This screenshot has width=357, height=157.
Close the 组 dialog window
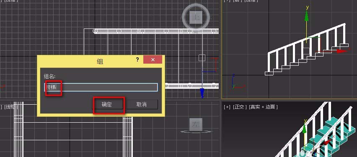(153, 59)
